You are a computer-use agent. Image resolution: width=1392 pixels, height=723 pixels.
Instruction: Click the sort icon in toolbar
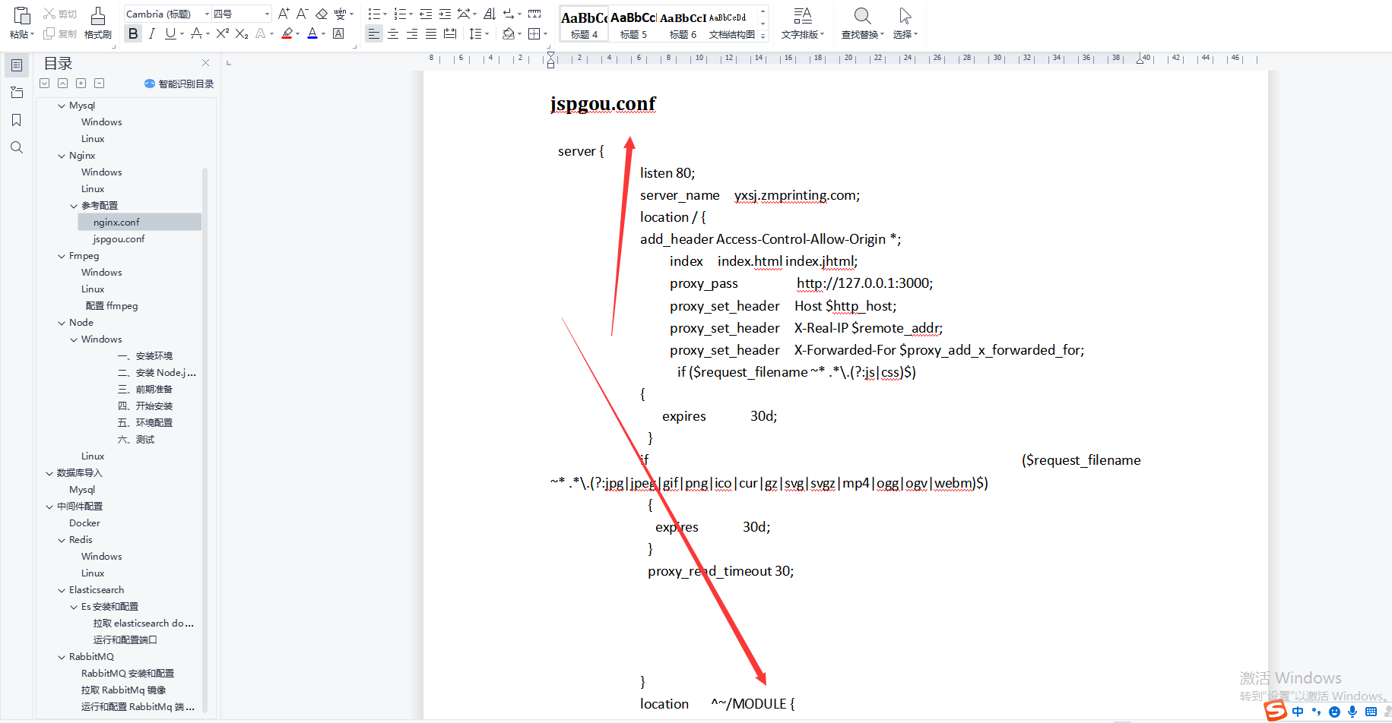point(490,14)
